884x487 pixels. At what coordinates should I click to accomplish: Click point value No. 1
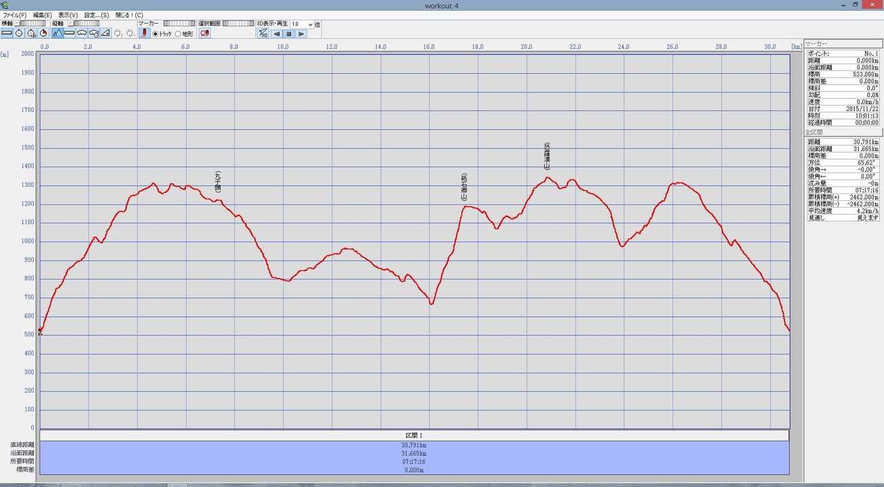[x=870, y=53]
